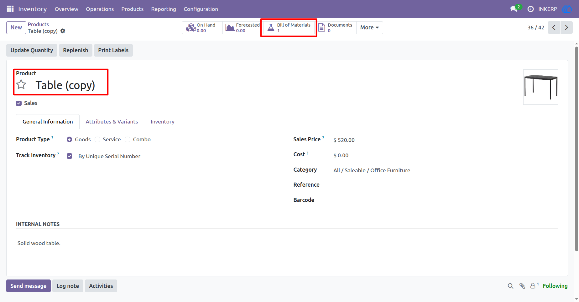Show followers person icon
Viewport: 579px width, 302px height.
click(534, 285)
